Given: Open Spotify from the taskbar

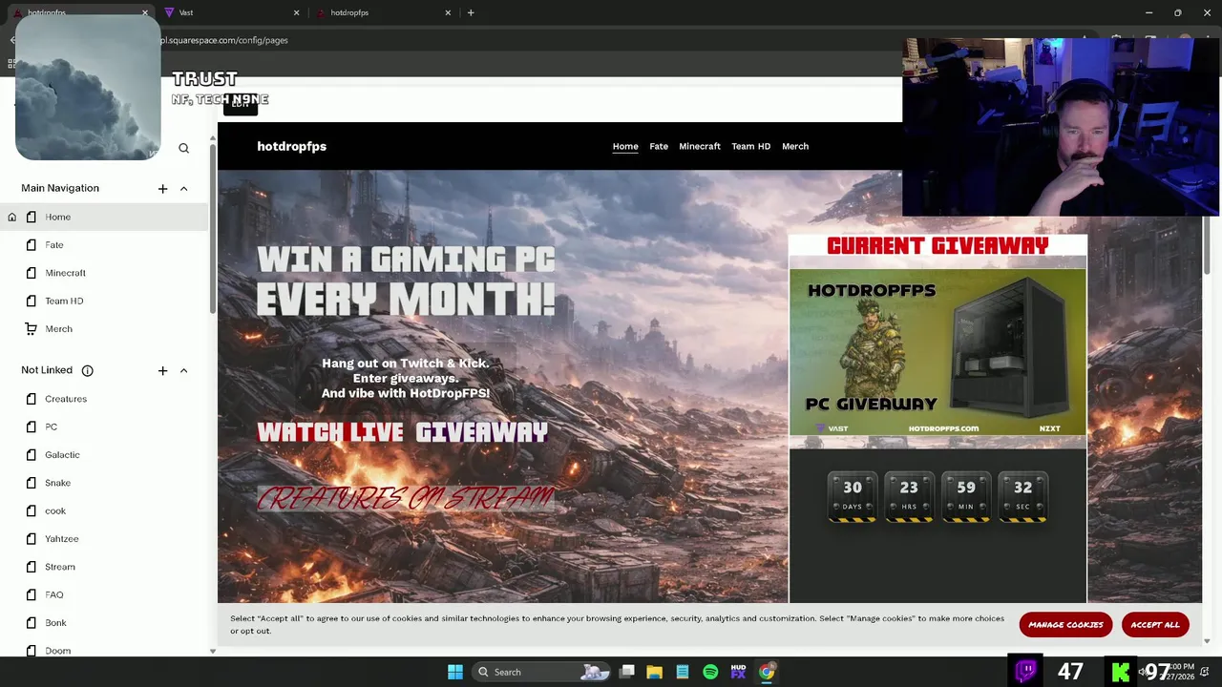Looking at the screenshot, I should [710, 672].
